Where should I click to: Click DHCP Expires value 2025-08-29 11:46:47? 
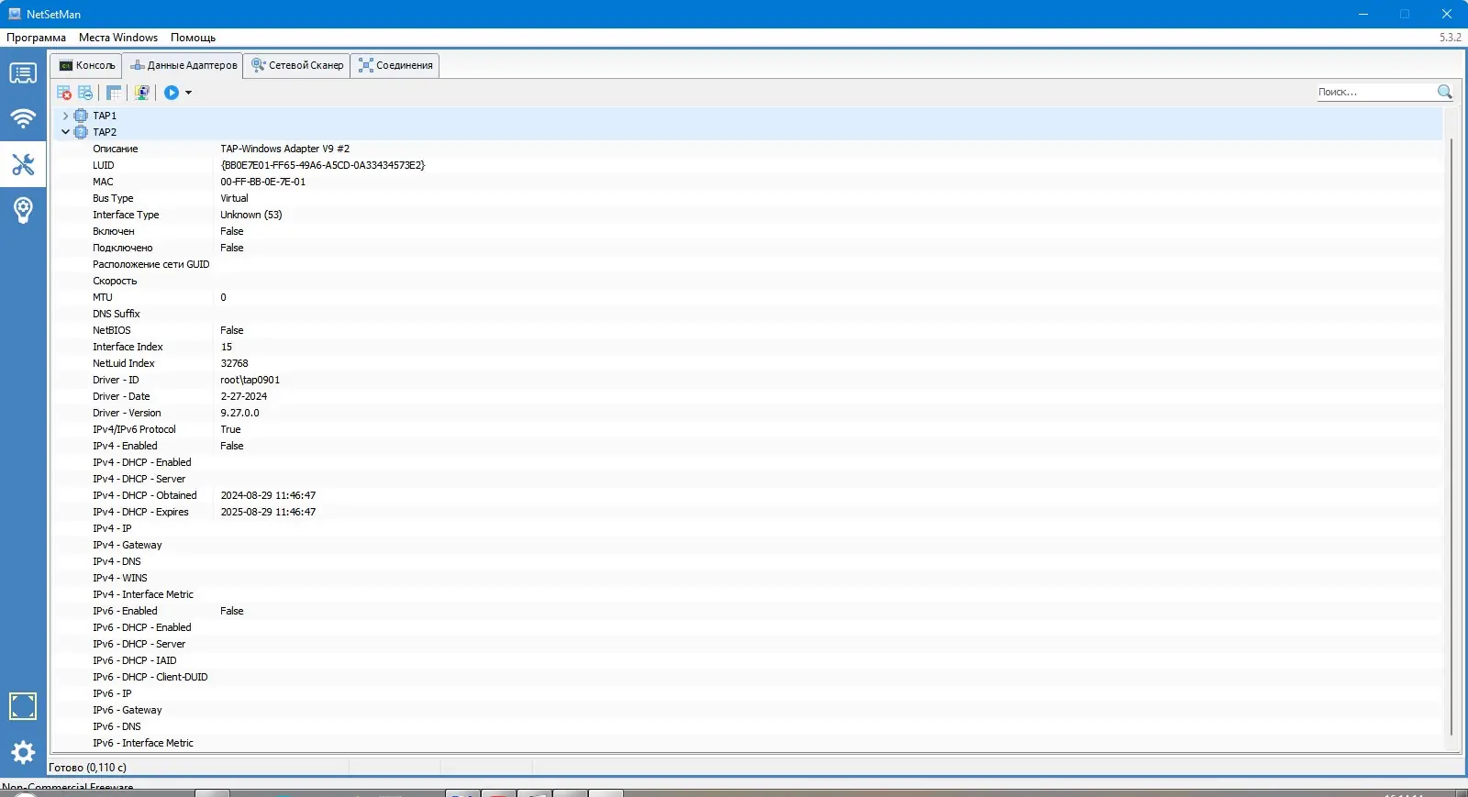click(268, 512)
